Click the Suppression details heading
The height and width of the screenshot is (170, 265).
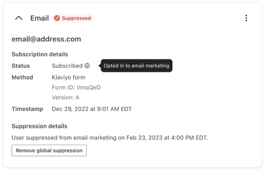click(40, 126)
